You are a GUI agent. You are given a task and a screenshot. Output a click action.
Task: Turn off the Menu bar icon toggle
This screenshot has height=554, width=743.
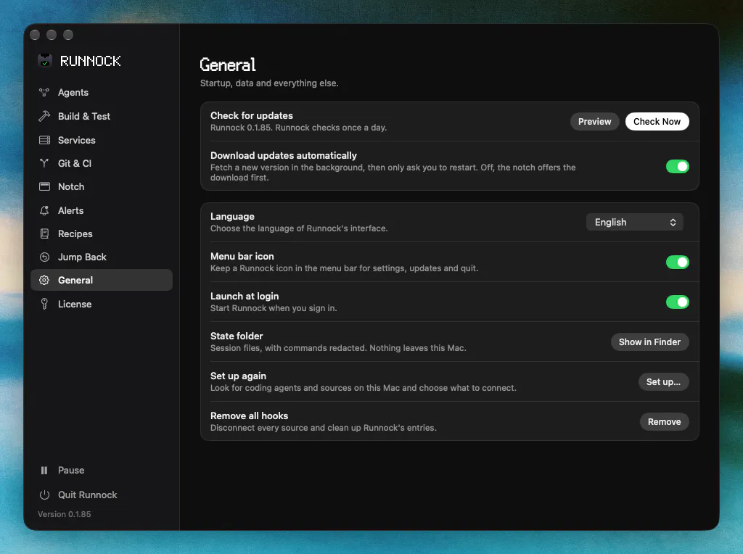(x=677, y=262)
